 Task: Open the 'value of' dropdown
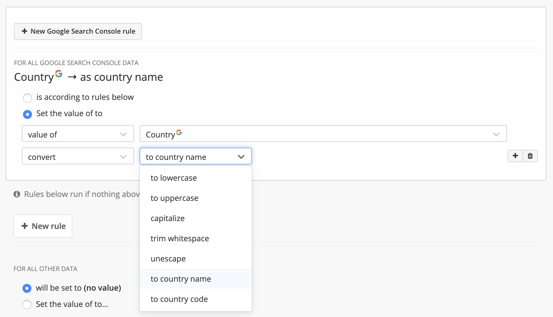click(78, 134)
